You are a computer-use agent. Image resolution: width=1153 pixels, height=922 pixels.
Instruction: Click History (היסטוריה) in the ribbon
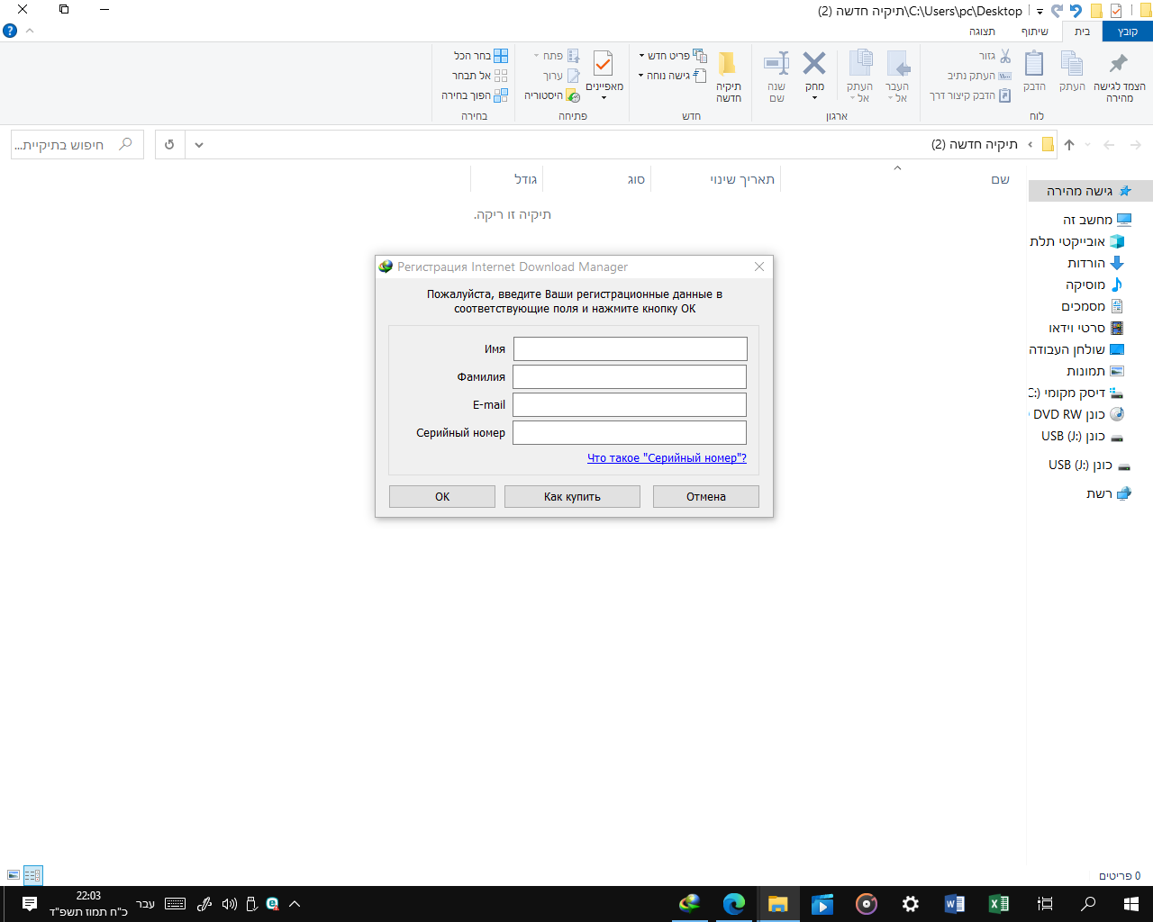coord(552,95)
